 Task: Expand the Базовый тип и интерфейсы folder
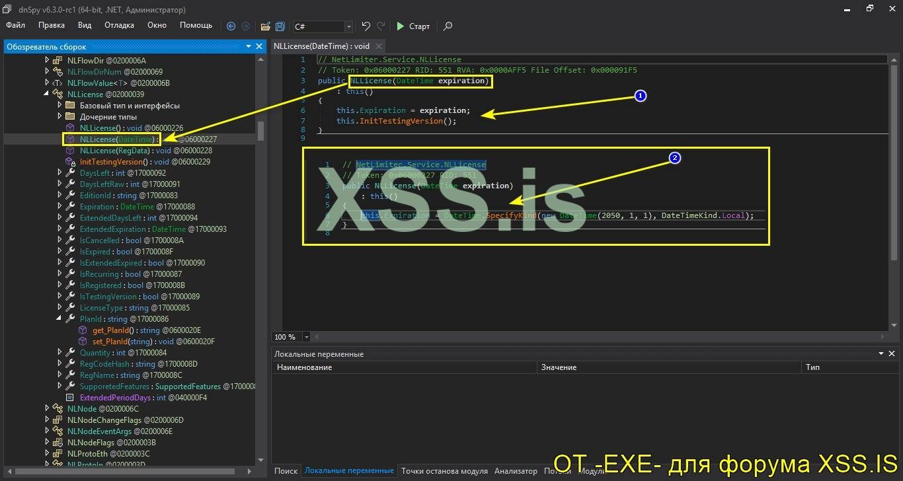point(59,105)
